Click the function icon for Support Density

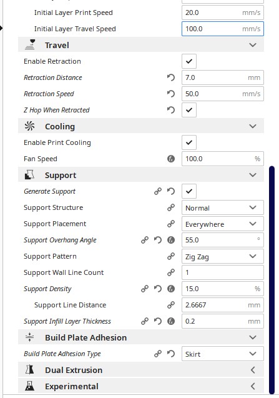pyautogui.click(x=171, y=289)
